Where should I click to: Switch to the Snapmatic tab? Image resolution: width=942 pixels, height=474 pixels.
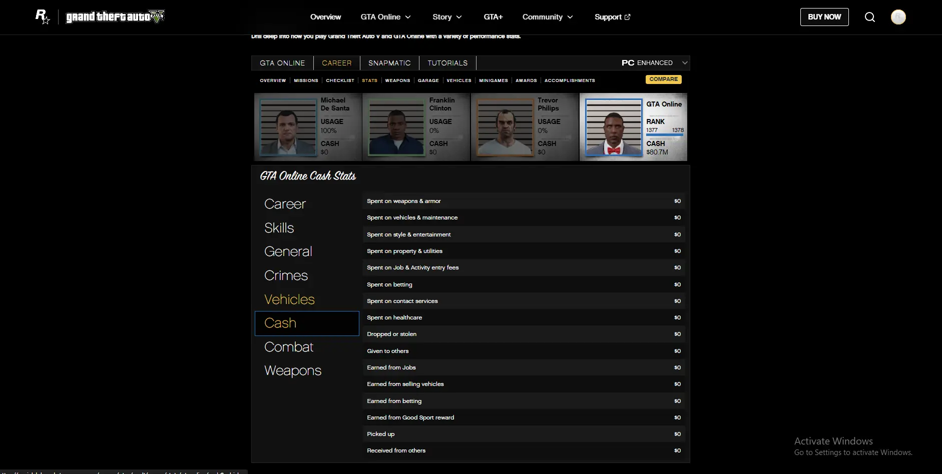pos(389,63)
